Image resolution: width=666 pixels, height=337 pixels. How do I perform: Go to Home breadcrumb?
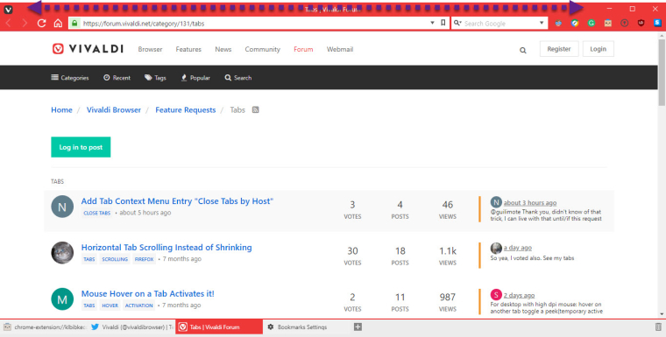click(61, 110)
